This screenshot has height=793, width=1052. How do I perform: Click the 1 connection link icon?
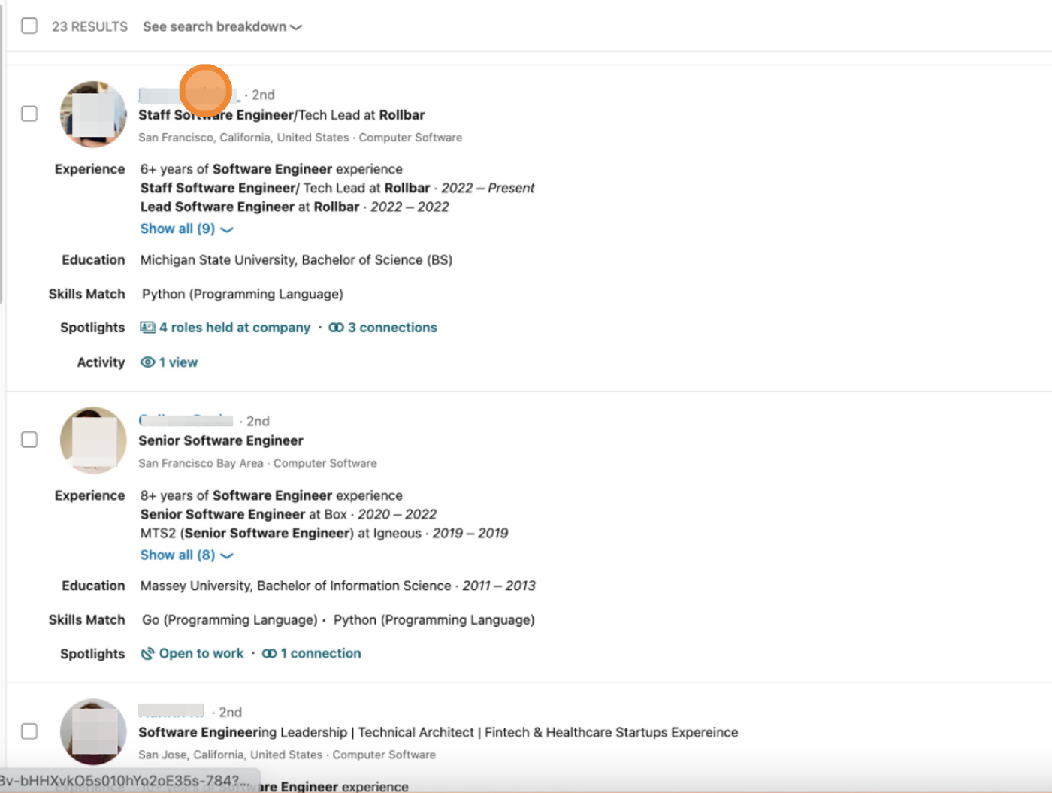point(269,654)
